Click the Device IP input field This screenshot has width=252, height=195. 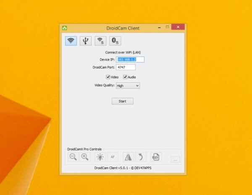[130, 60]
